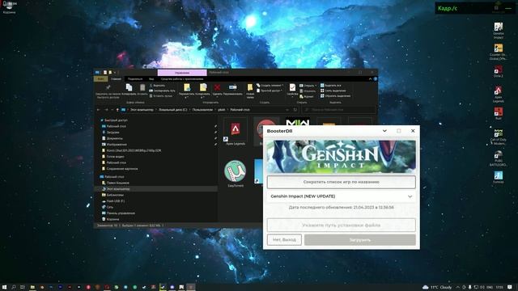Click the Explorer up-directory arrow
Image resolution: width=518 pixels, height=291 pixels.
pos(117,110)
